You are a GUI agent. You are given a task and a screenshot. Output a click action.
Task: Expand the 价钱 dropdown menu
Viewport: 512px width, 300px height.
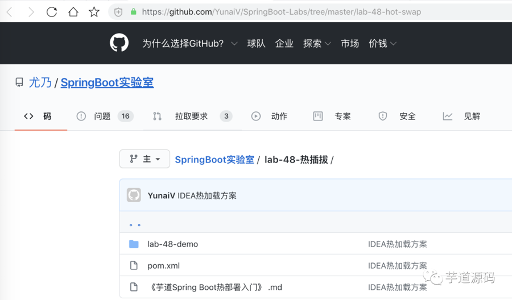click(x=382, y=44)
